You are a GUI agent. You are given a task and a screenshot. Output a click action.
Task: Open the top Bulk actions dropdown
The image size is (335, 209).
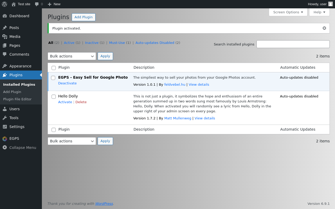pyautogui.click(x=72, y=56)
